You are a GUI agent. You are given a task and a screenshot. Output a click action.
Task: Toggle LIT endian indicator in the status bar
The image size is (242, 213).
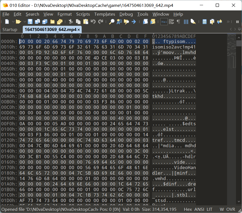209,209
